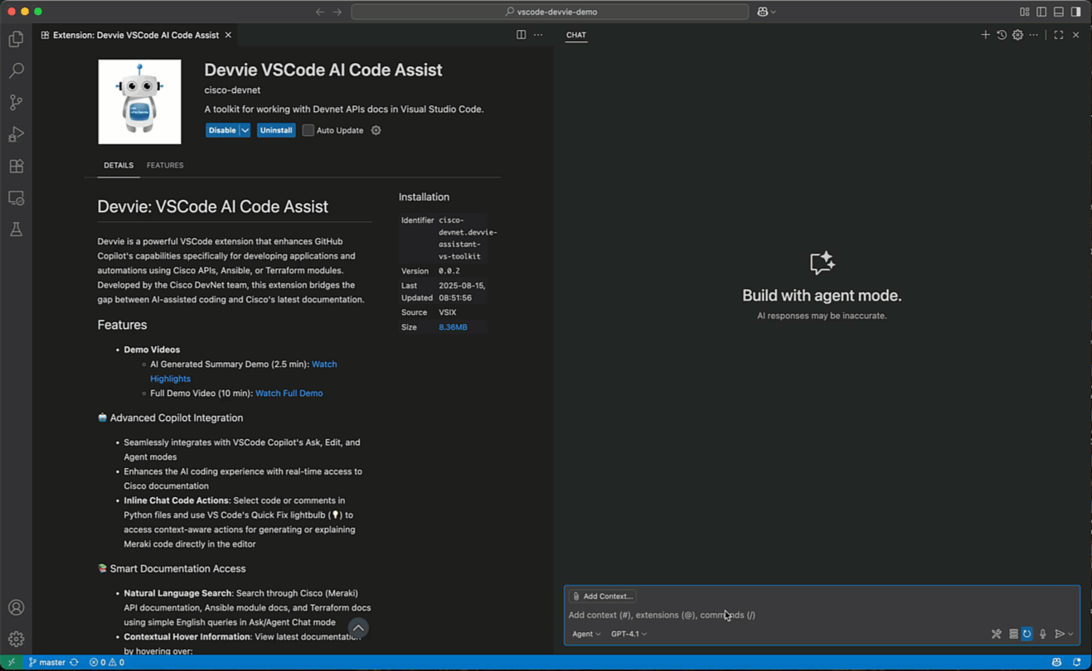
Task: Open the Extensions view in activity bar
Action: (x=16, y=167)
